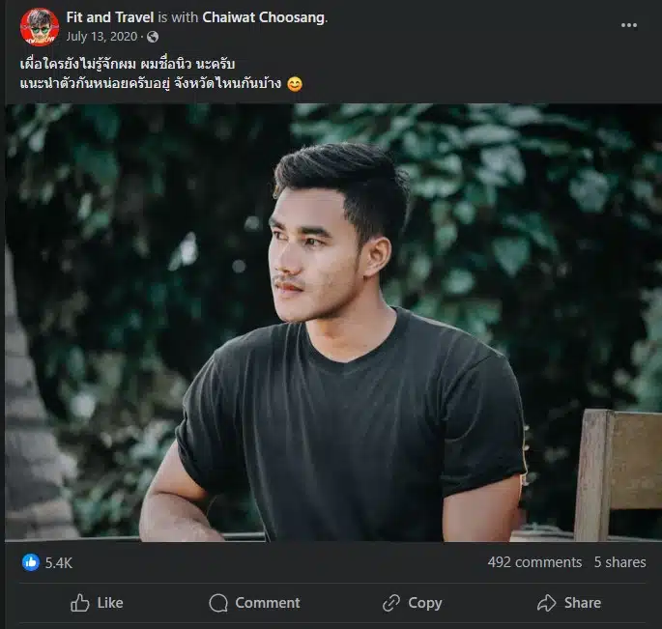This screenshot has width=662, height=629.
Task: Open the Fit and Travel profile avatar
Action: click(40, 26)
